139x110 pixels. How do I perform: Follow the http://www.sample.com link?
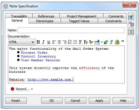pos(49,80)
